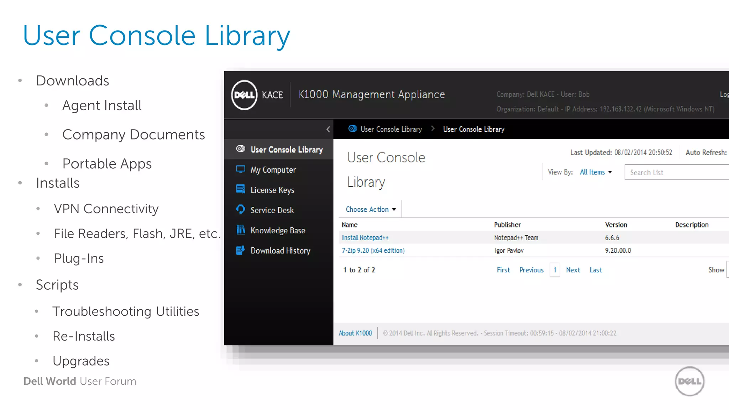Click the User Console Library sidebar icon
Viewport: 729px width, 410px height.
pyautogui.click(x=241, y=149)
